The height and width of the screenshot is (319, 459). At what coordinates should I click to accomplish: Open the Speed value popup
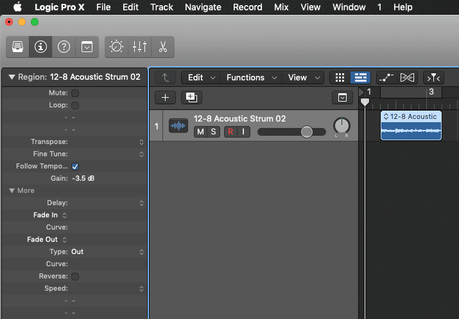tap(141, 289)
